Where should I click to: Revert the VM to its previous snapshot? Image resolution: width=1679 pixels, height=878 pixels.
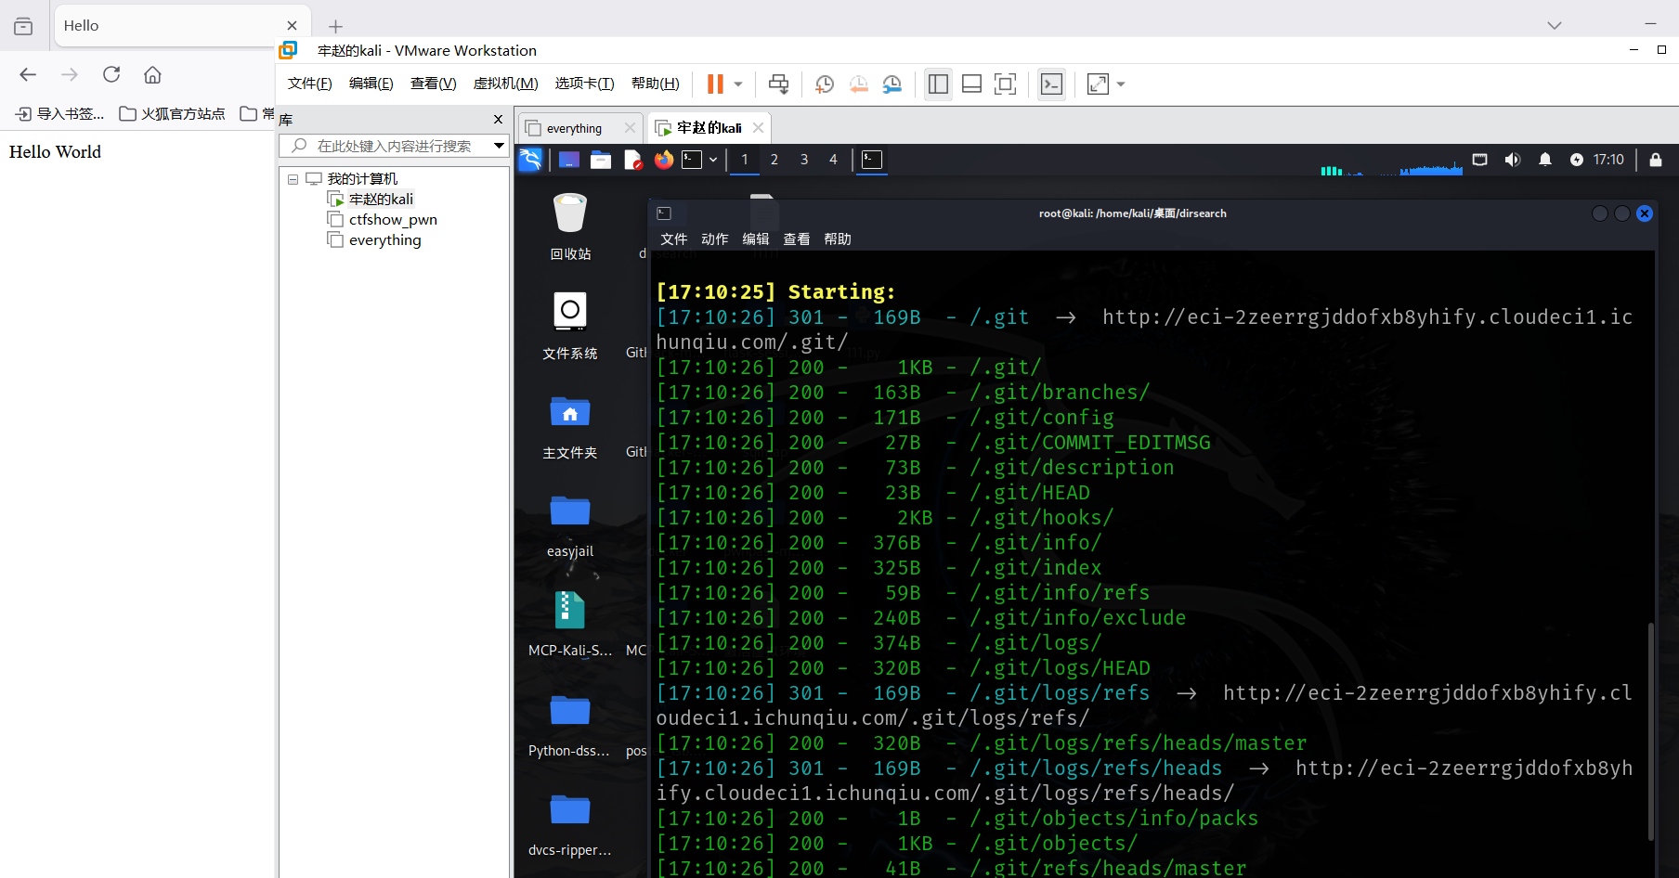coord(858,84)
